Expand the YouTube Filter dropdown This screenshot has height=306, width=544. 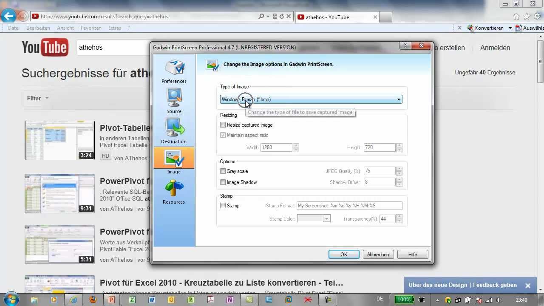coord(38,98)
